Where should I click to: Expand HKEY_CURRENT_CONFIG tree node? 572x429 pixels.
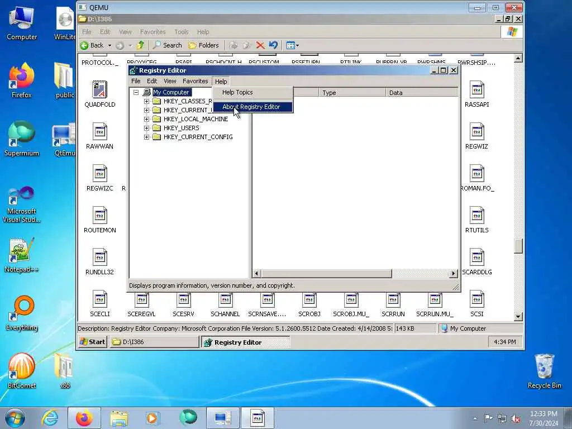pyautogui.click(x=147, y=137)
